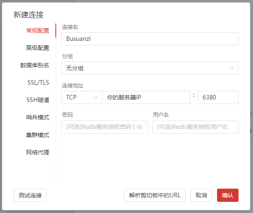The width and height of the screenshot is (253, 213).
Task: Go to the SSL/TLS settings tab
Action: coord(38,83)
